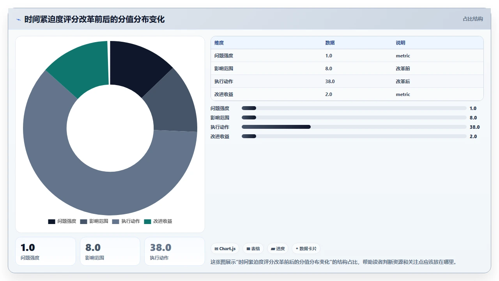Click the 改革后 description cell
499x281 pixels.
tap(403, 82)
